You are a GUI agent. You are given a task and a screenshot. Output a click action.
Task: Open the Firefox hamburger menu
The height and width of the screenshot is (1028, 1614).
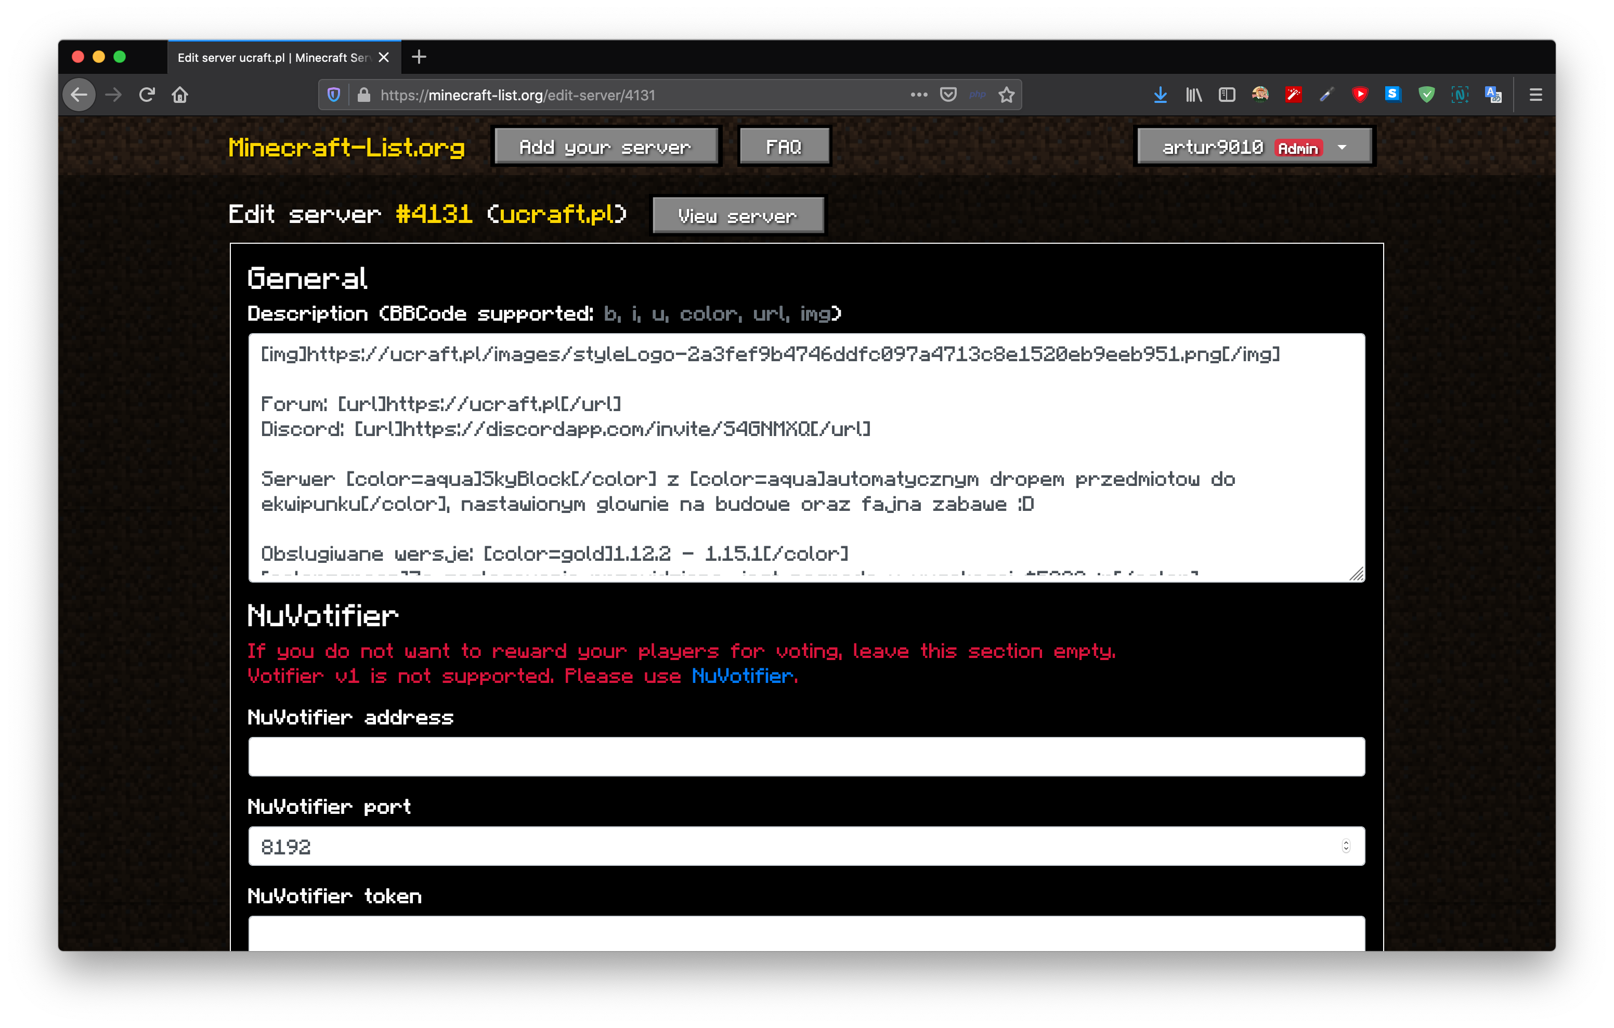(x=1535, y=95)
